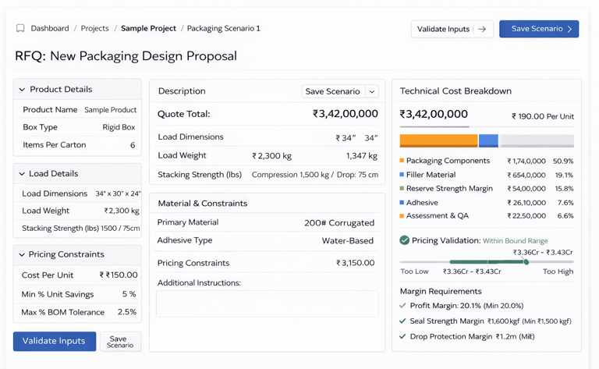Open the Save Scenario dropdown arrow

click(x=372, y=92)
